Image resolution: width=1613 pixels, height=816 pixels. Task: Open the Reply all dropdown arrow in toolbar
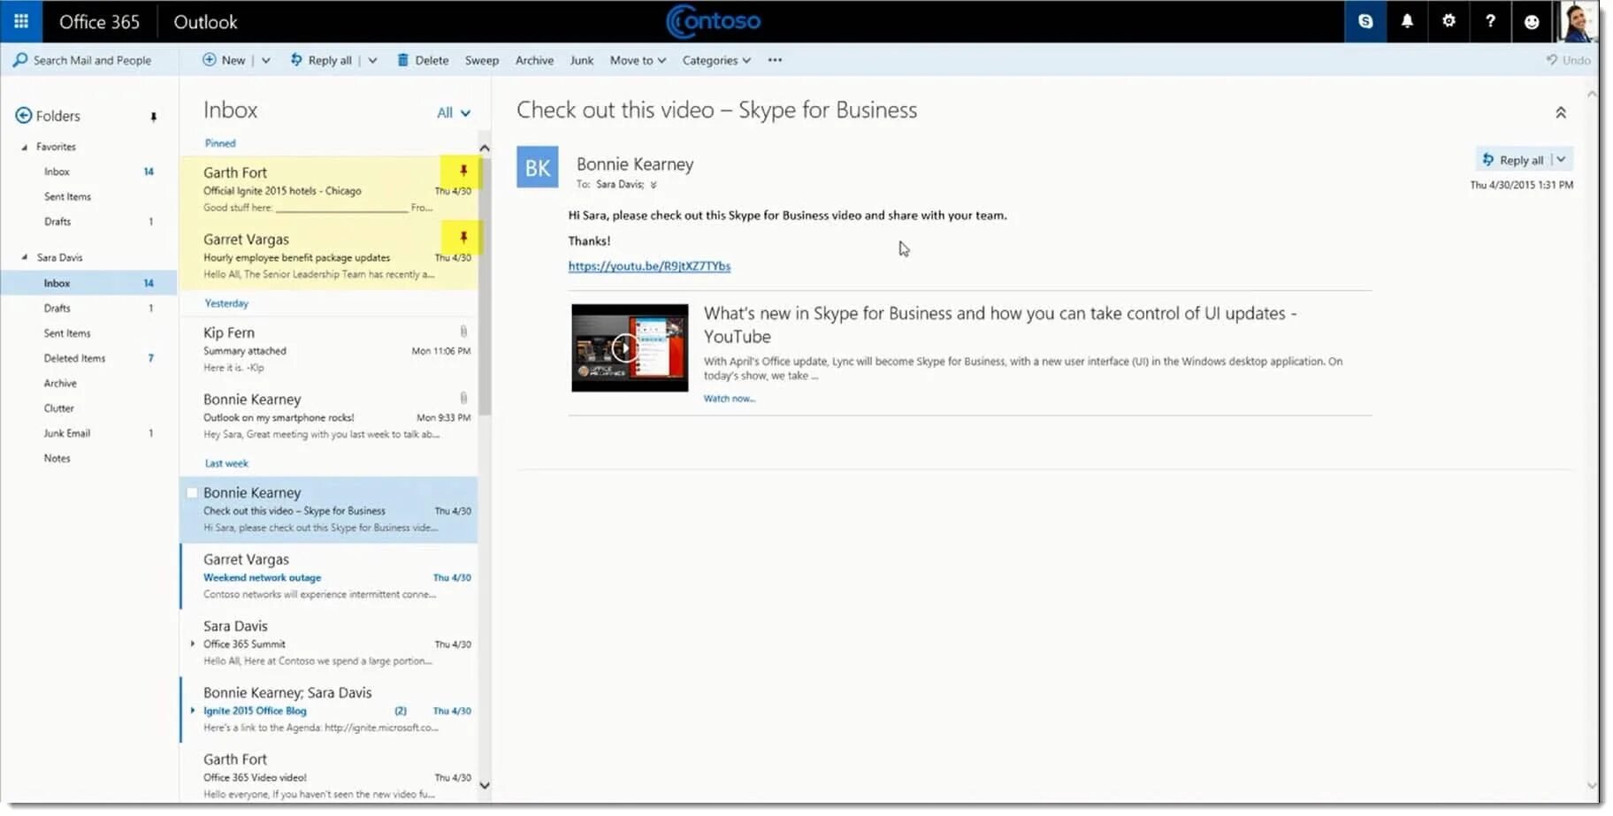tap(373, 60)
